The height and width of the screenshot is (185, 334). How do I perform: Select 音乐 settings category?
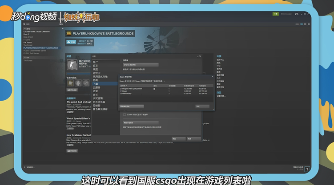coord(95,95)
